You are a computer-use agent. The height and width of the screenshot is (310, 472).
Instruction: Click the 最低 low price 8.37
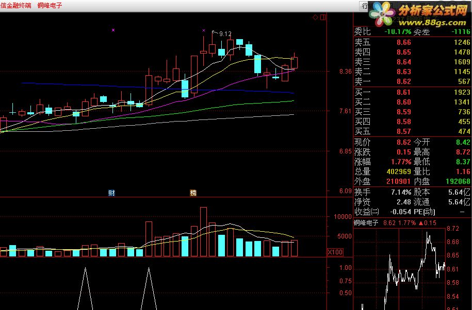tap(463, 162)
